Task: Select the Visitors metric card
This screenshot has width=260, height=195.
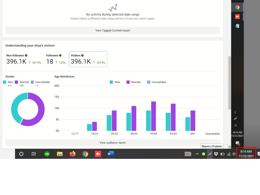Action: 88,59
